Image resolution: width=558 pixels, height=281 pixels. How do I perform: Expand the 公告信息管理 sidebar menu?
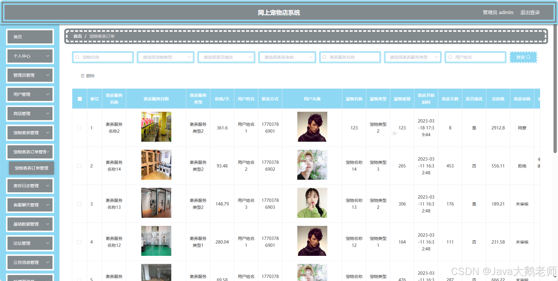point(30,262)
